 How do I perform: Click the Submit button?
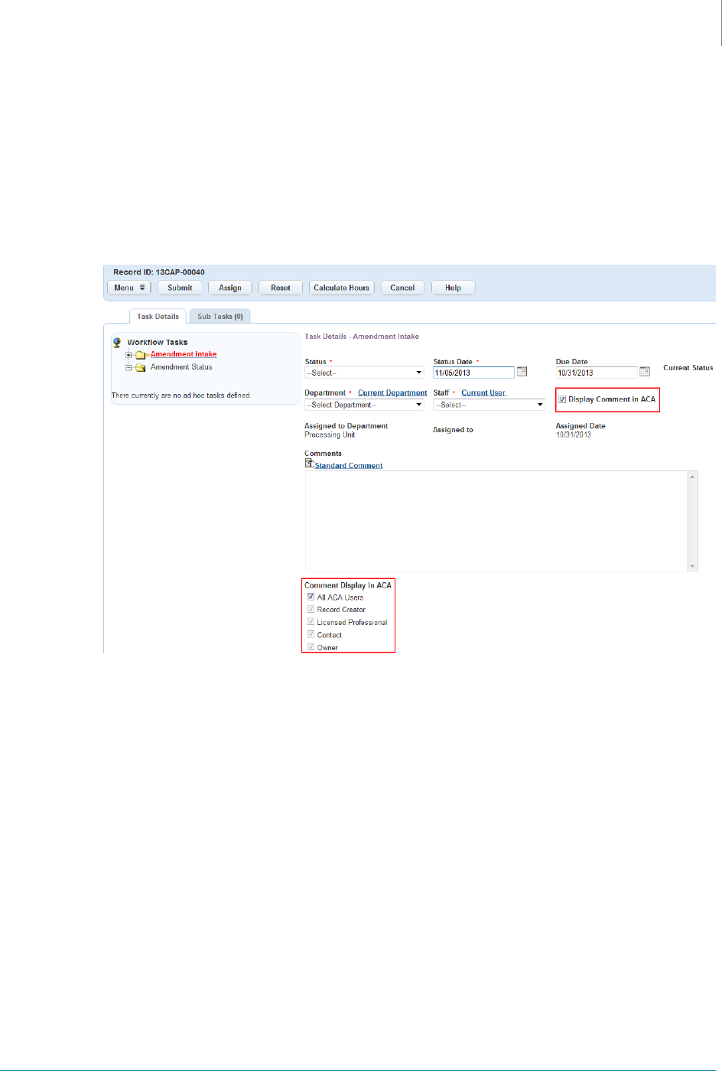coord(180,288)
